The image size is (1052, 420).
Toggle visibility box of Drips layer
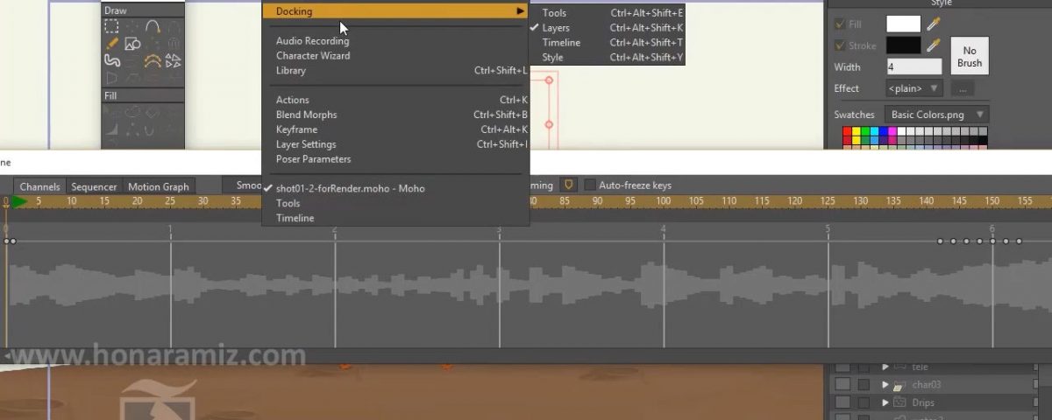[842, 402]
